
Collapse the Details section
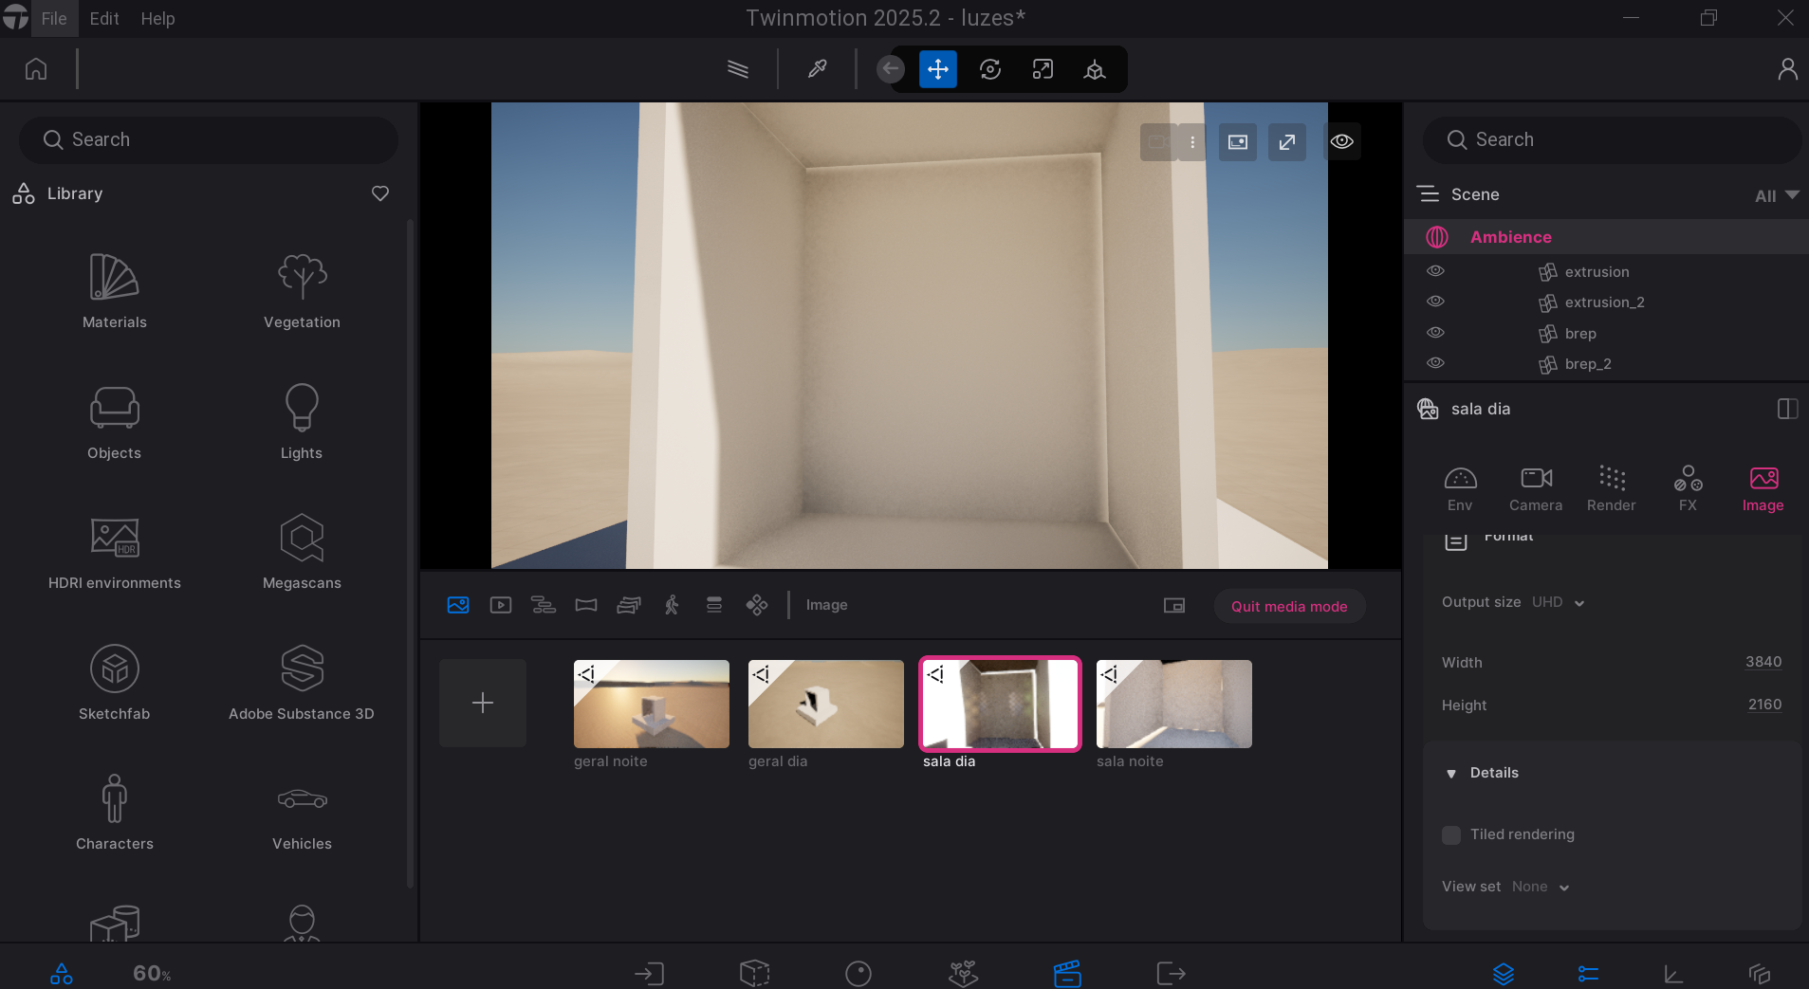1450,774
